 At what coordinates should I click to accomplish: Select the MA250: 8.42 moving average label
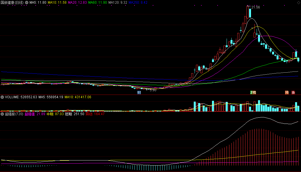tap(138, 3)
